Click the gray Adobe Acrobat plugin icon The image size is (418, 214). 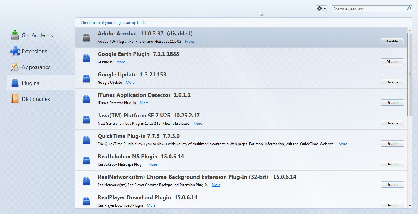point(86,37)
